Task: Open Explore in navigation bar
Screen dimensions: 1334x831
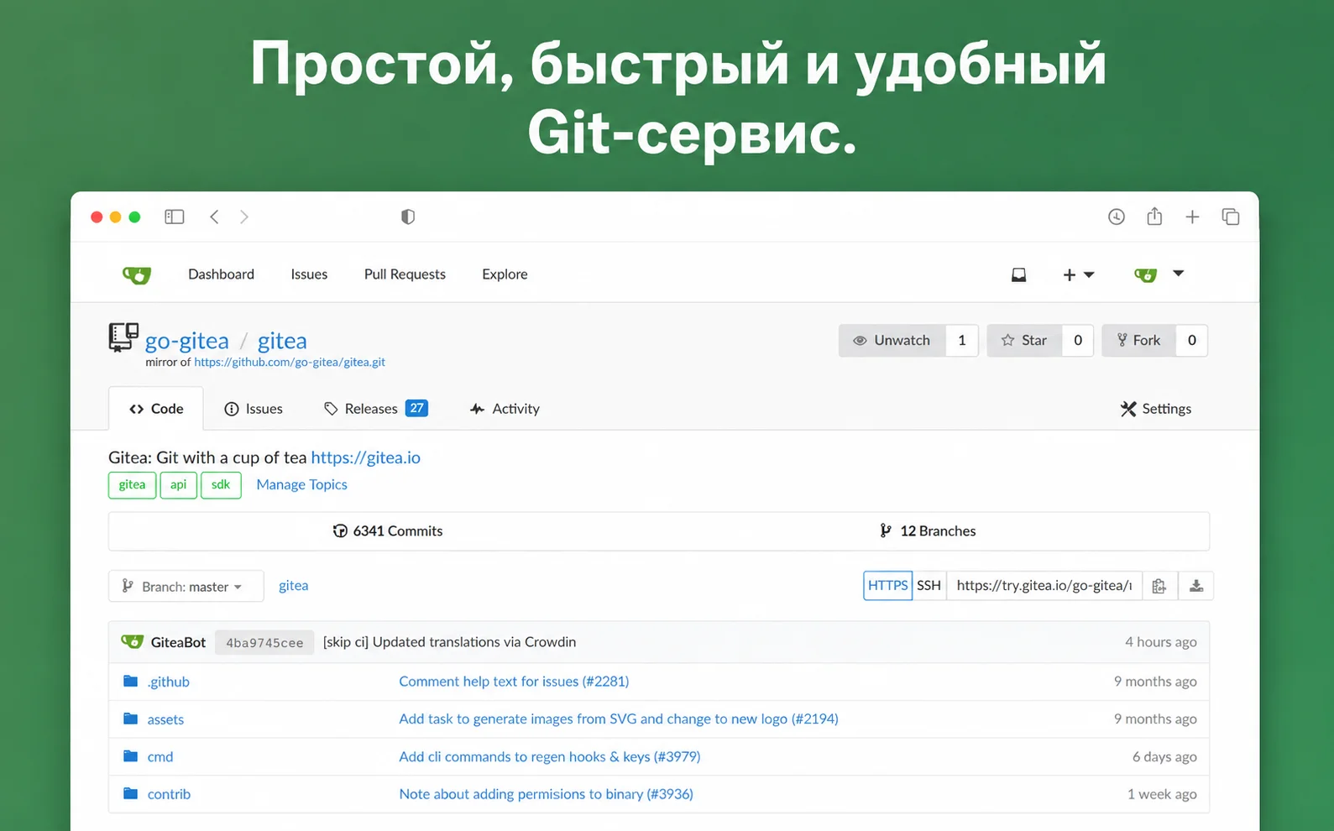Action: [505, 274]
